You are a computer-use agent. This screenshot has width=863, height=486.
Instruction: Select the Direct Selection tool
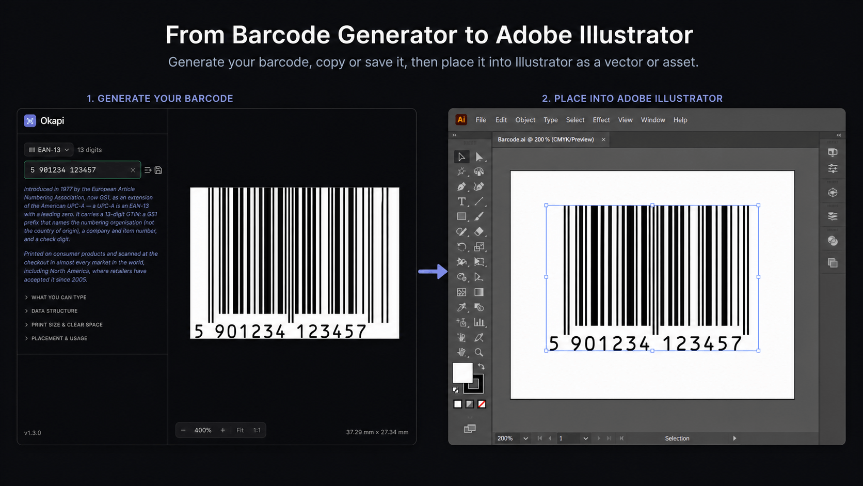pyautogui.click(x=479, y=156)
